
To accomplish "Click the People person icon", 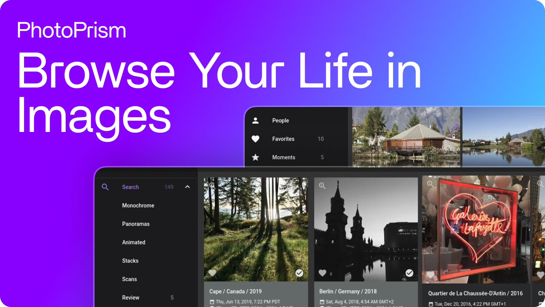I will click(255, 121).
